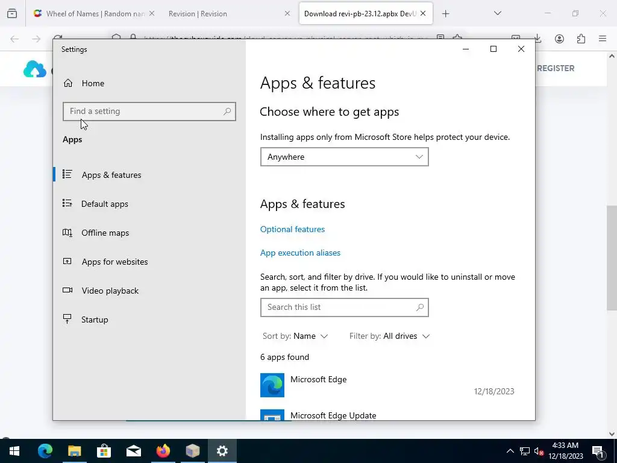Open Default apps section
Image resolution: width=617 pixels, height=463 pixels.
105,204
